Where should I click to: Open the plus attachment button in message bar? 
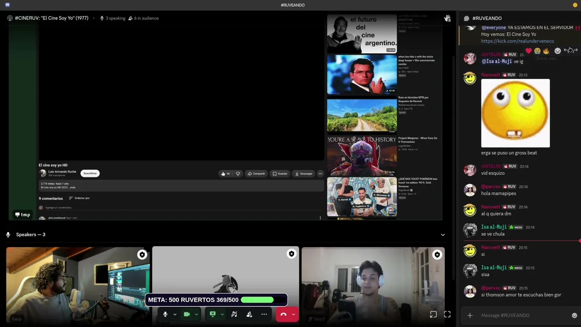point(470,315)
